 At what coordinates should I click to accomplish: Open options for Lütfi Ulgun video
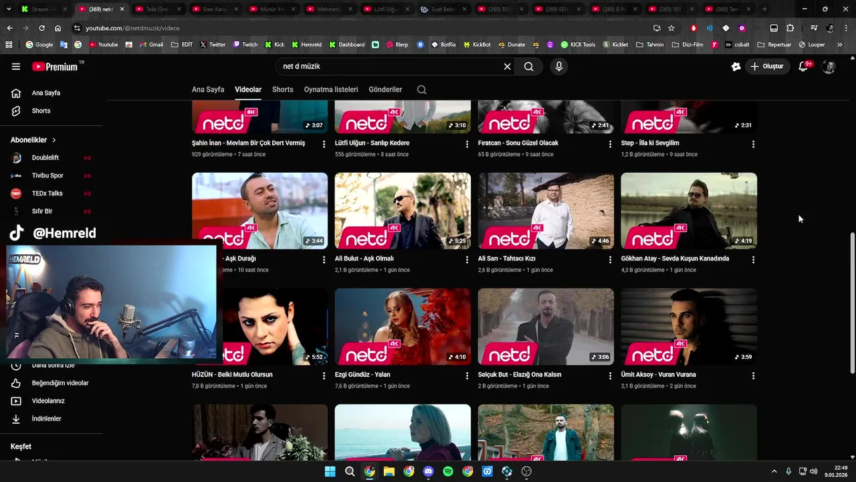pos(467,144)
